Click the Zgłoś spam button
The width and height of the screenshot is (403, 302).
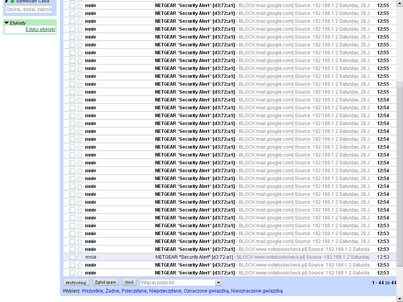(x=105, y=282)
